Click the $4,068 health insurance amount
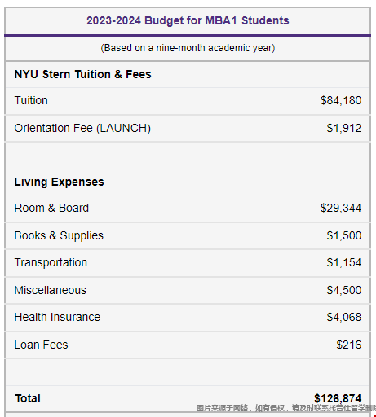This screenshot has height=417, width=376. pos(344,317)
